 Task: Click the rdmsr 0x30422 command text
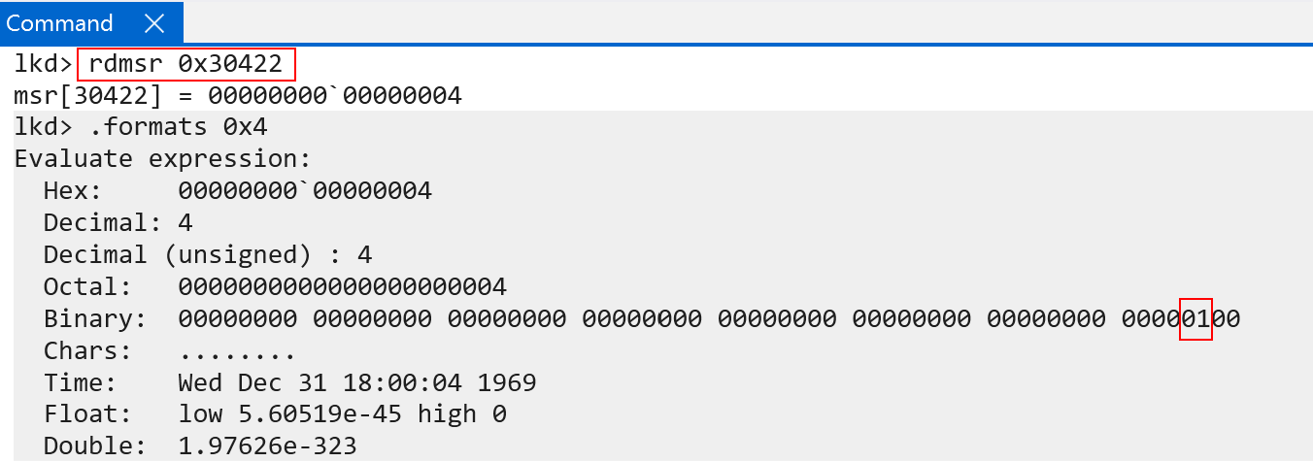[185, 65]
